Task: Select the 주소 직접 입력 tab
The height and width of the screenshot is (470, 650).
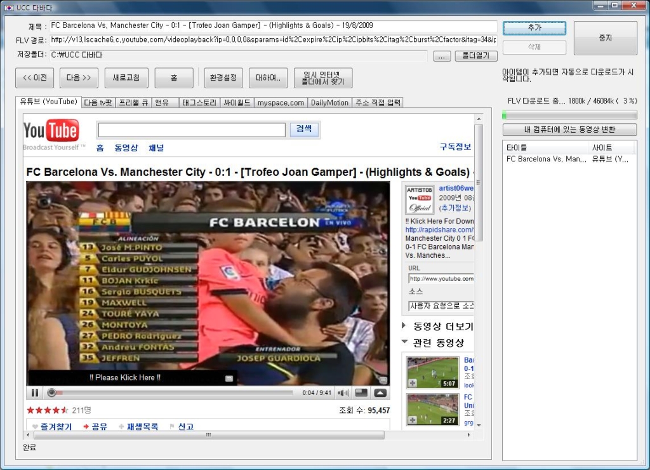Action: pyautogui.click(x=378, y=103)
